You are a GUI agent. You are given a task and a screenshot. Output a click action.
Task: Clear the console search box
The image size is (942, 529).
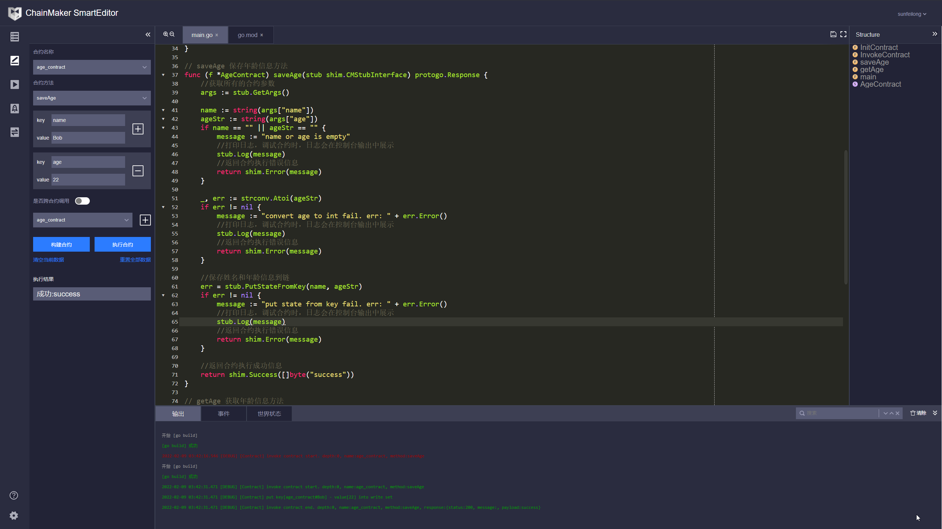pyautogui.click(x=897, y=413)
